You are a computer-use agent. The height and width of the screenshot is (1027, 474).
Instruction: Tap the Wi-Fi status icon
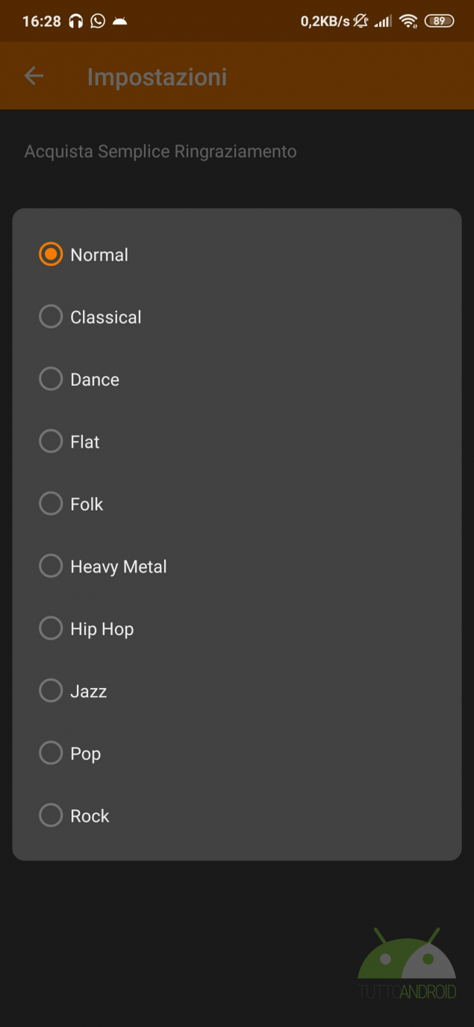coord(408,21)
